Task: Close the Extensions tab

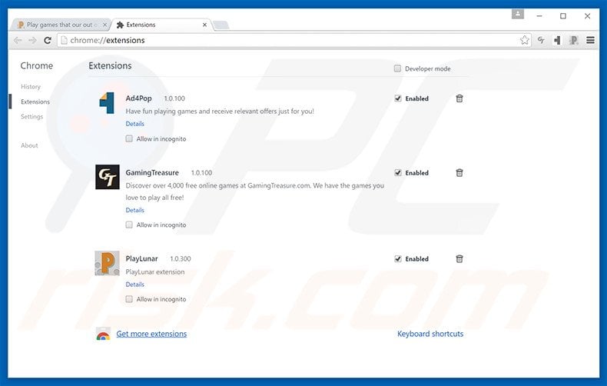Action: click(204, 25)
